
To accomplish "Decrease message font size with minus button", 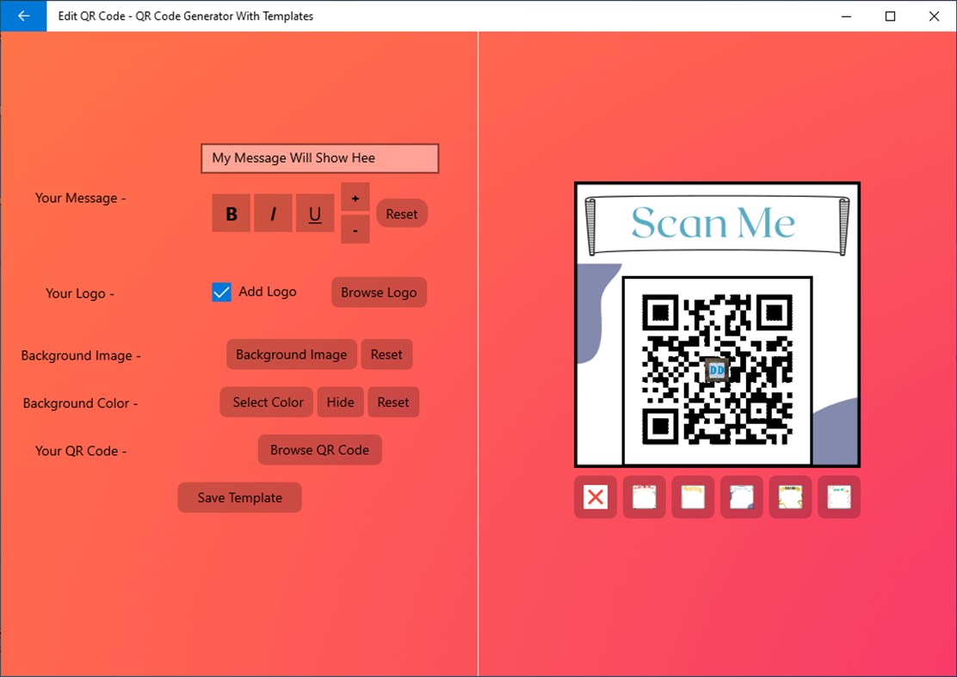I will 355,230.
